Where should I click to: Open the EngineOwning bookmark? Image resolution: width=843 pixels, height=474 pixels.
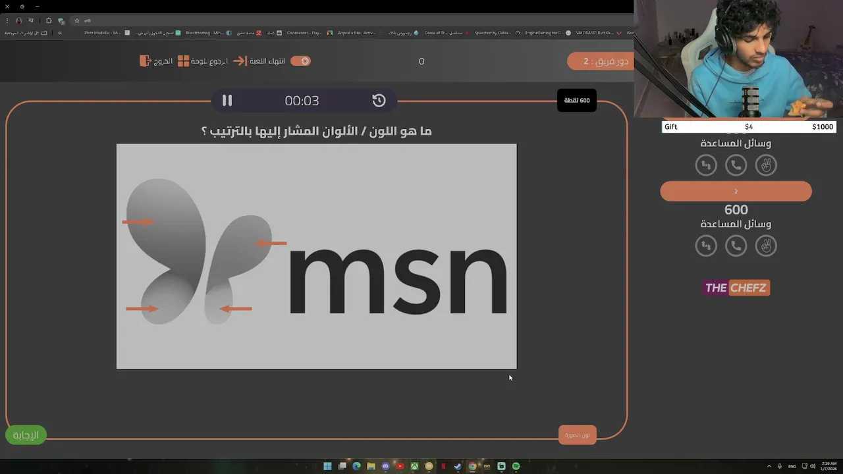(548, 32)
